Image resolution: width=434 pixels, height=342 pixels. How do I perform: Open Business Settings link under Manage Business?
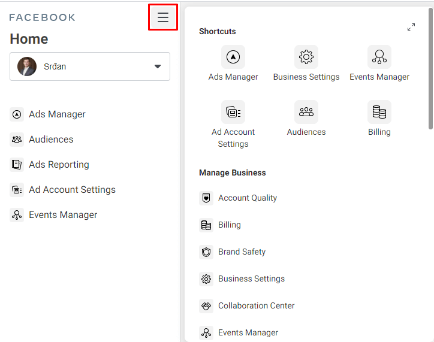point(252,279)
